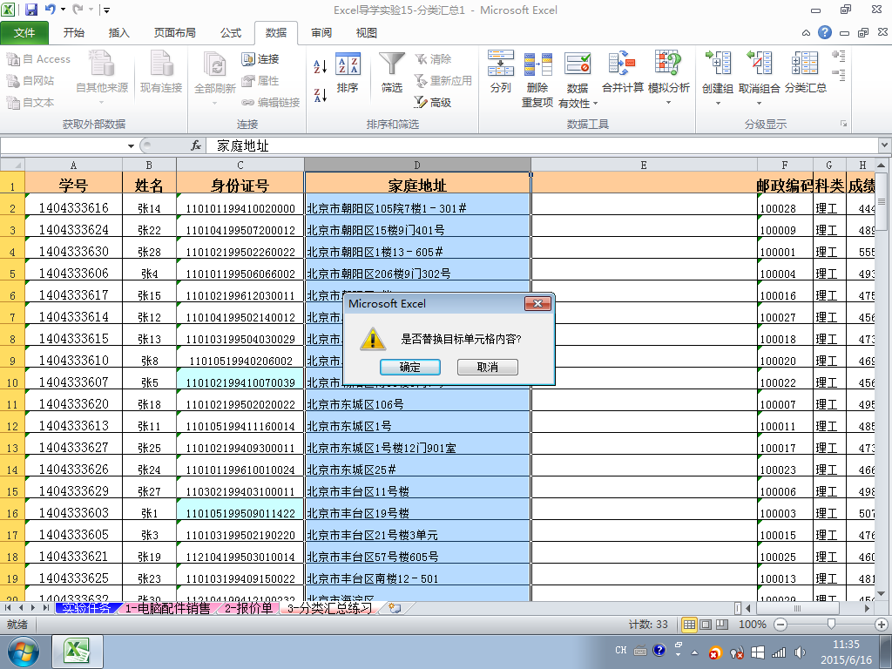Click the warning icon in the dialog
Viewport: 892px width, 669px height.
click(x=373, y=339)
